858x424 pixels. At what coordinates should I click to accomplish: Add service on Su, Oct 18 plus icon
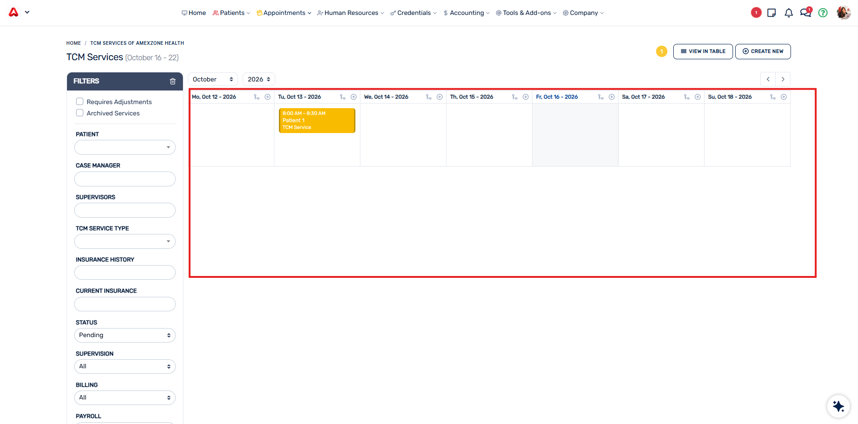pos(784,97)
